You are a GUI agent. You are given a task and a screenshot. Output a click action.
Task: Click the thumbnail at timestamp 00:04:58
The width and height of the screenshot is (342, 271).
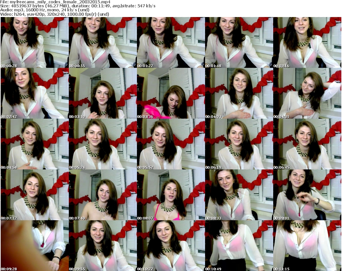point(35,144)
